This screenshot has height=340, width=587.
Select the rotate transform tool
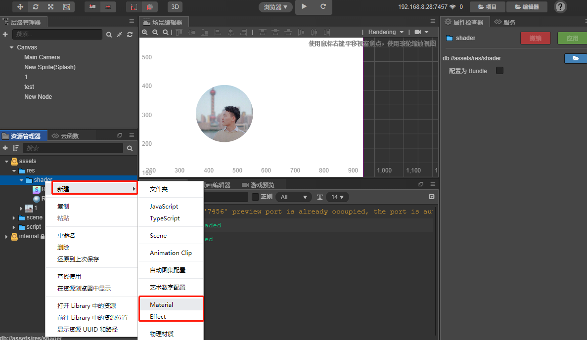[x=35, y=7]
